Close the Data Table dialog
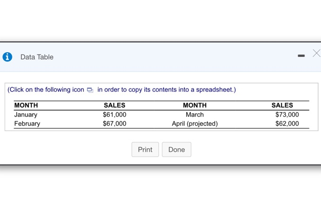 (316, 54)
